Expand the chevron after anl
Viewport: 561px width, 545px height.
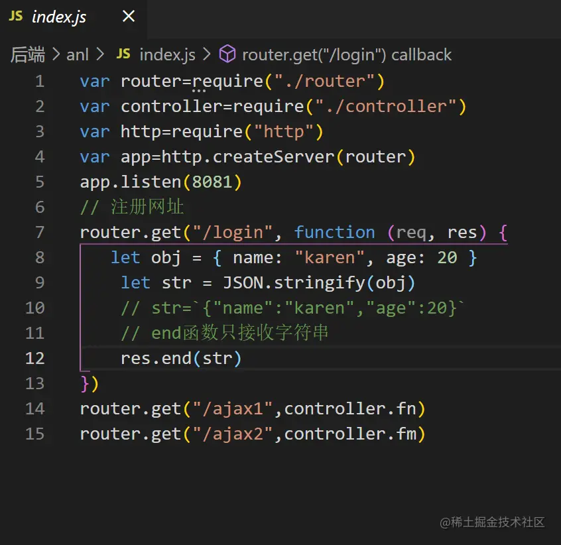click(x=101, y=54)
